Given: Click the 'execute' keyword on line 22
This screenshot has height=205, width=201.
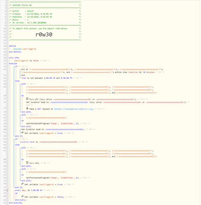Looking at the screenshot, I should tap(13, 64).
